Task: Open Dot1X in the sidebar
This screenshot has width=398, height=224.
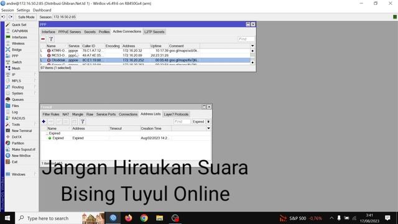Action: pos(17,137)
